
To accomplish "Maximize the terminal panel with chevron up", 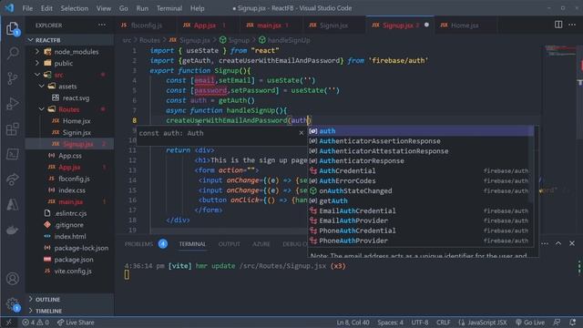I will point(558,243).
